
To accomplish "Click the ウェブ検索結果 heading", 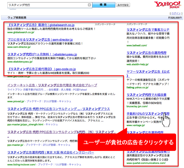I will coord(17,18).
